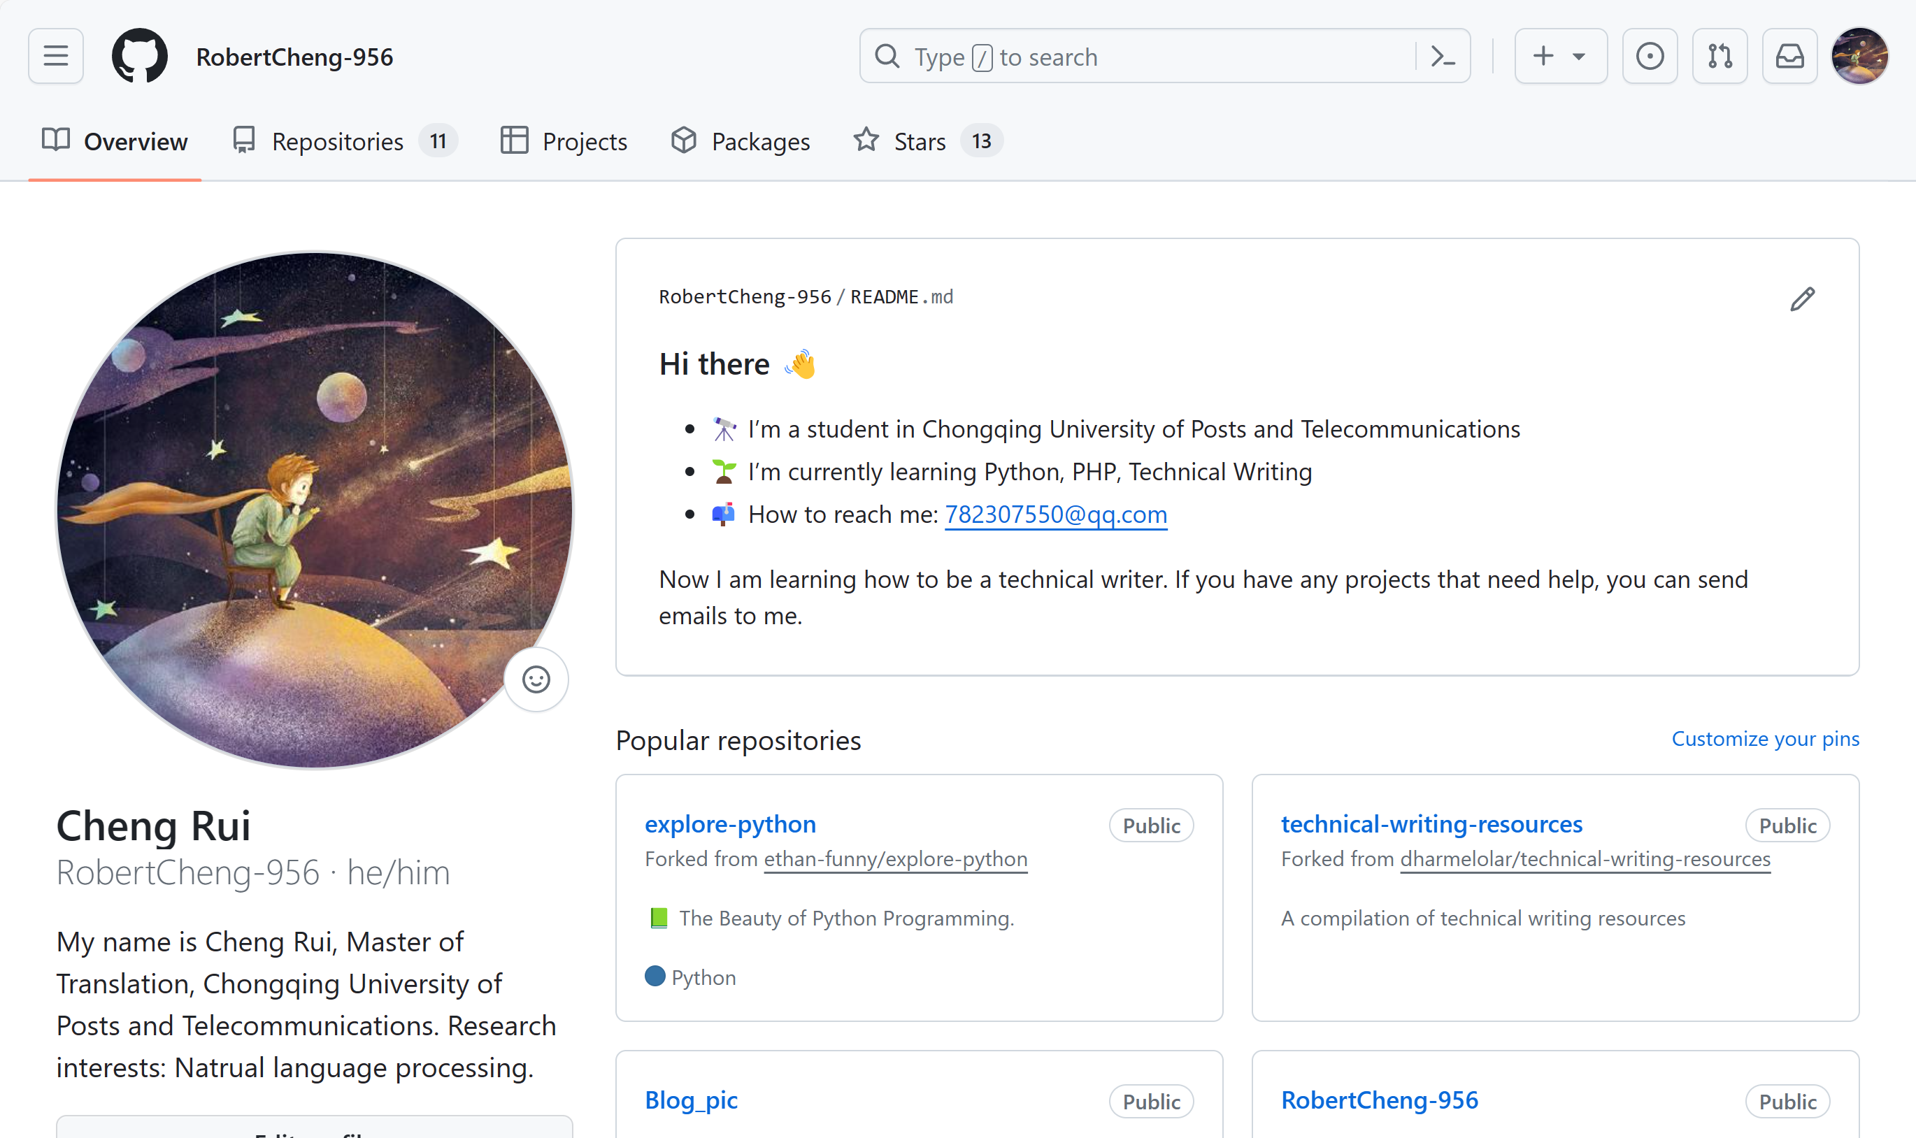Open the Issues icon in header
Viewport: 1916px width, 1138px height.
[1649, 56]
